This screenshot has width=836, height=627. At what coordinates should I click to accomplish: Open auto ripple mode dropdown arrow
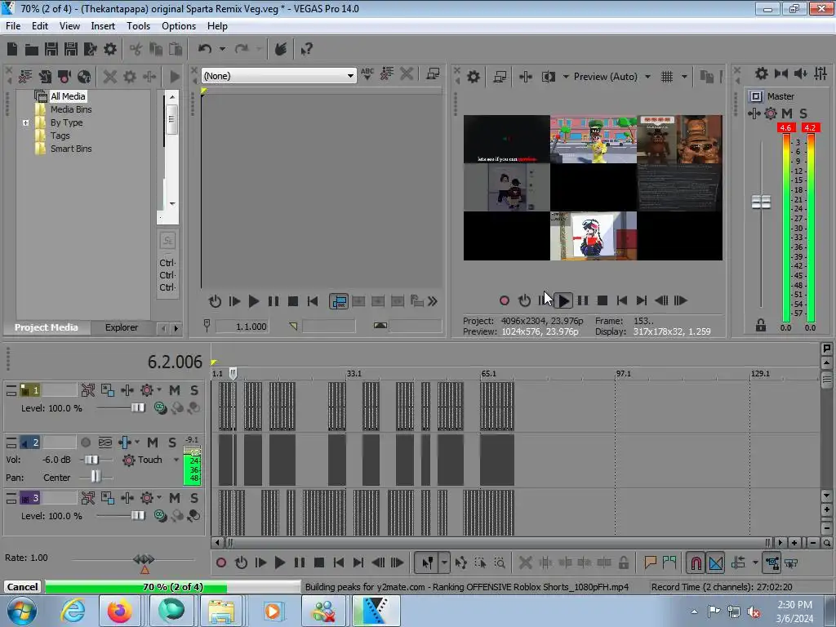click(755, 563)
